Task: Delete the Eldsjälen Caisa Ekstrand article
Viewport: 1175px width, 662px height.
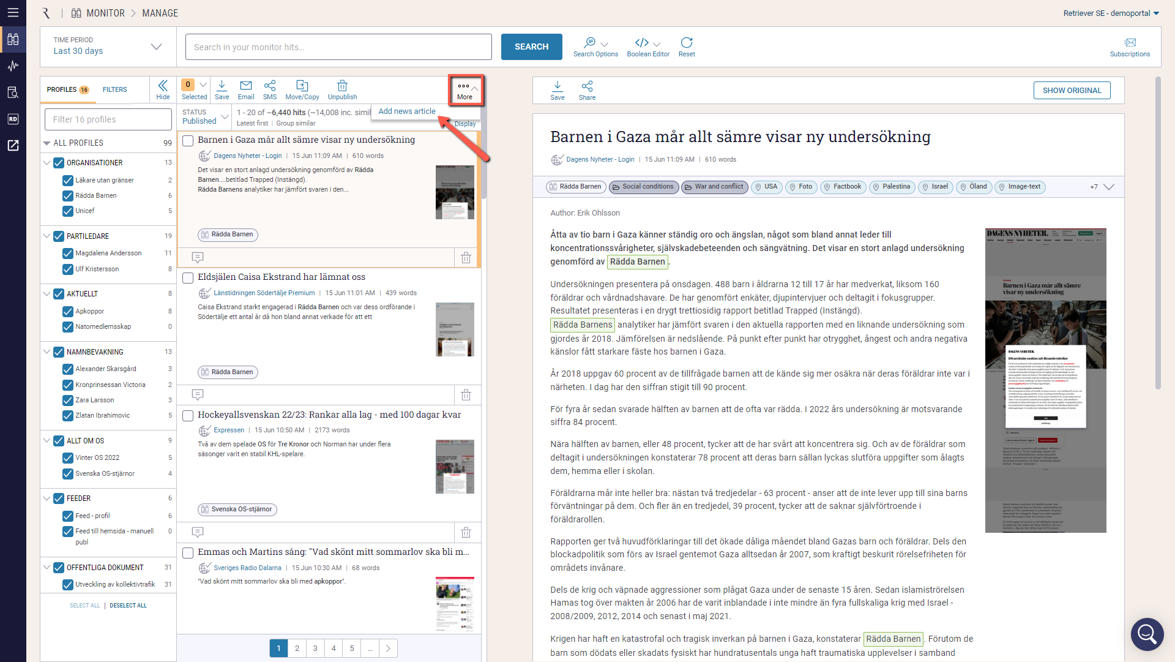Action: 466,395
